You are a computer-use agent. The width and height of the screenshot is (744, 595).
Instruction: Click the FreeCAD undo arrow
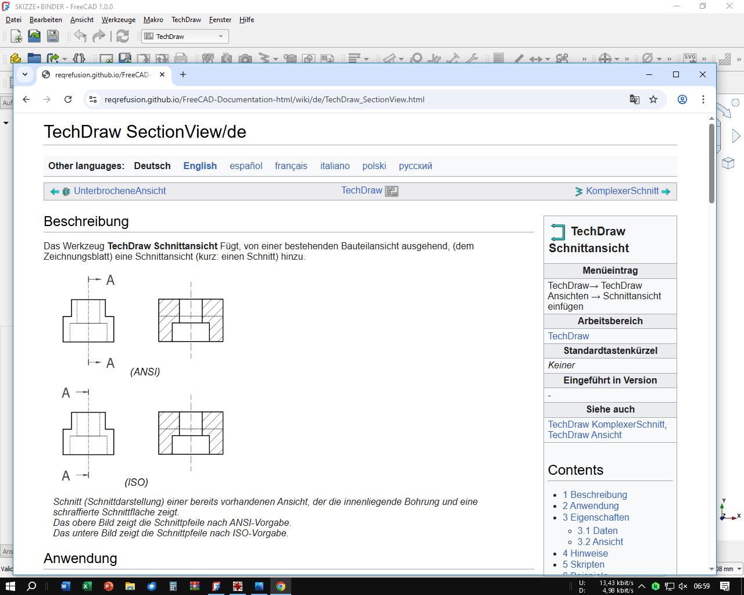(x=80, y=36)
